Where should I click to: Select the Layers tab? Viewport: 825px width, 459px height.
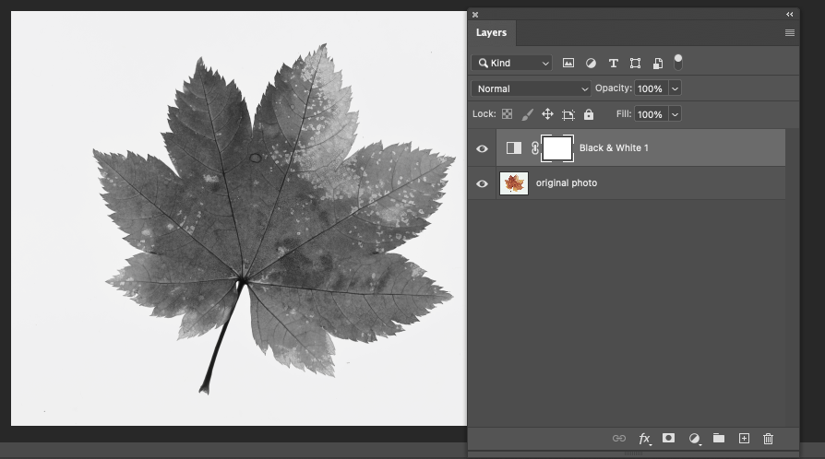[x=491, y=32]
